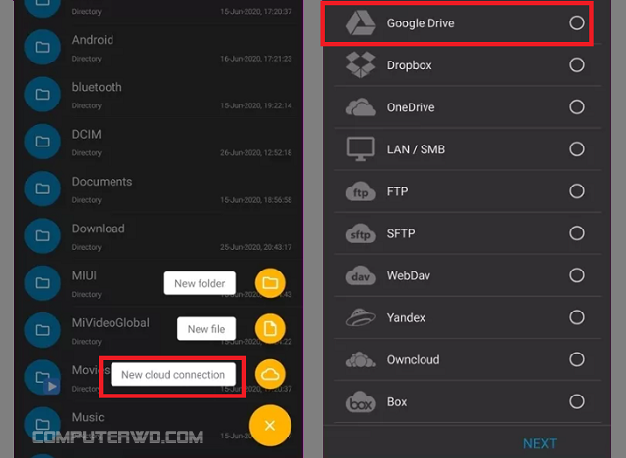Choose the OneDrive label

pyautogui.click(x=411, y=107)
